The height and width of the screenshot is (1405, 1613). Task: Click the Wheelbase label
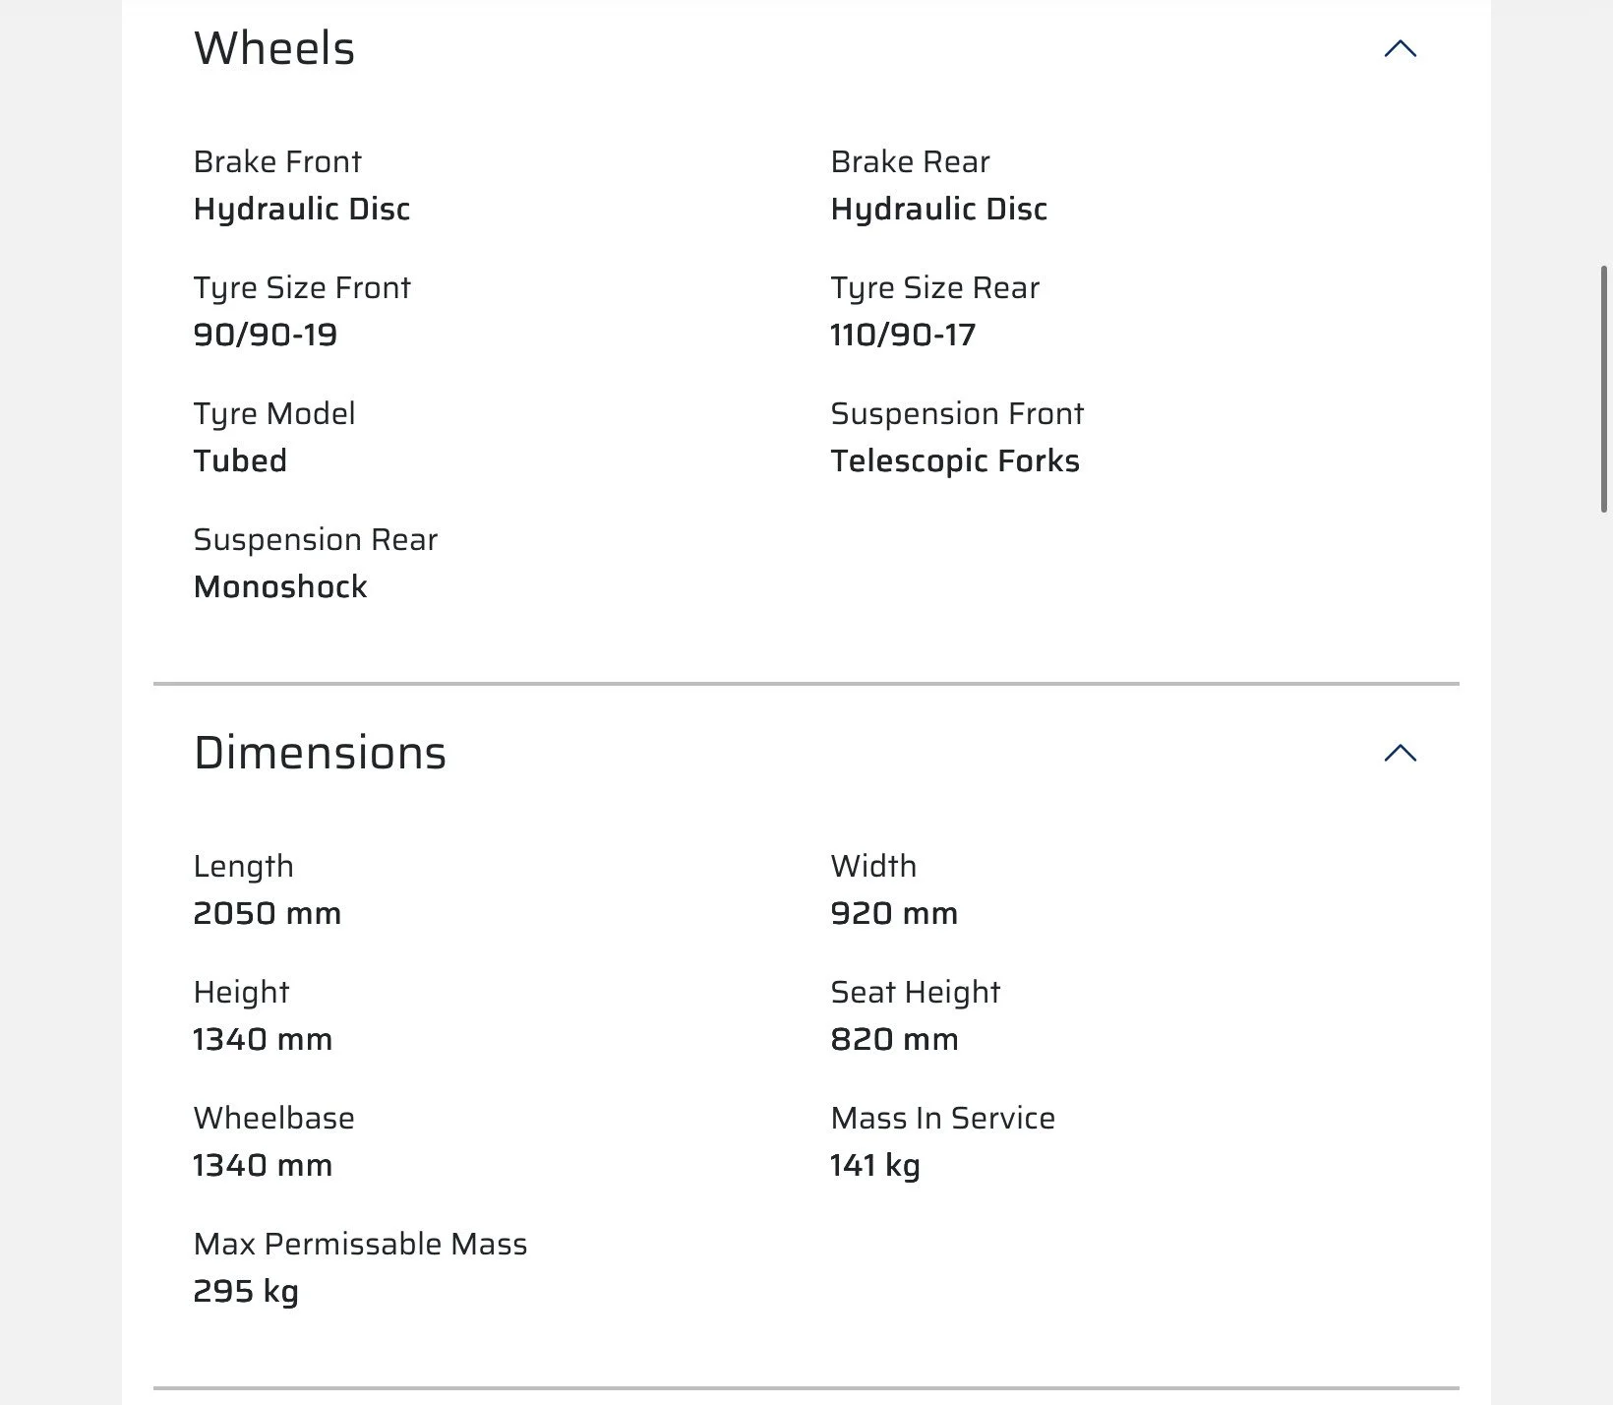[273, 1119]
